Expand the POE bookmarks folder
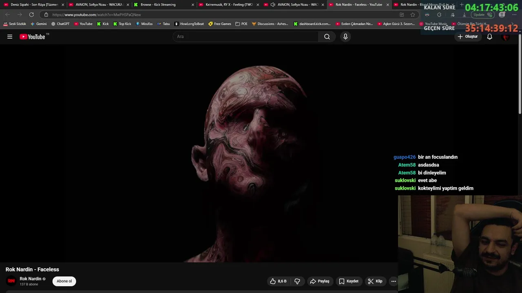This screenshot has height=293, width=522. click(241, 24)
